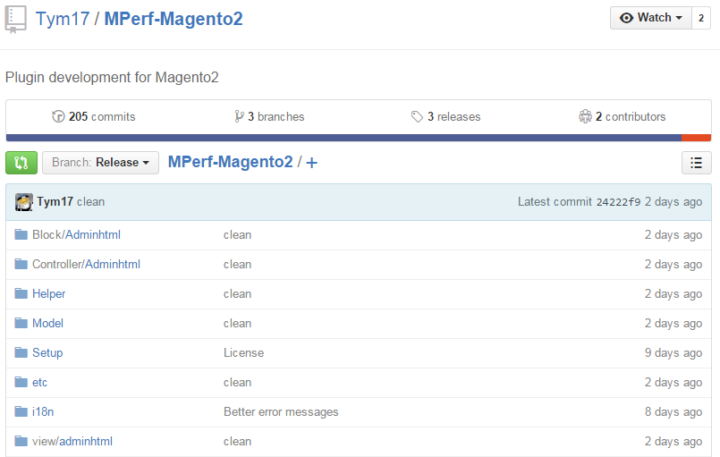
Task: Click the 9 days ago timestamp
Action: click(x=673, y=352)
